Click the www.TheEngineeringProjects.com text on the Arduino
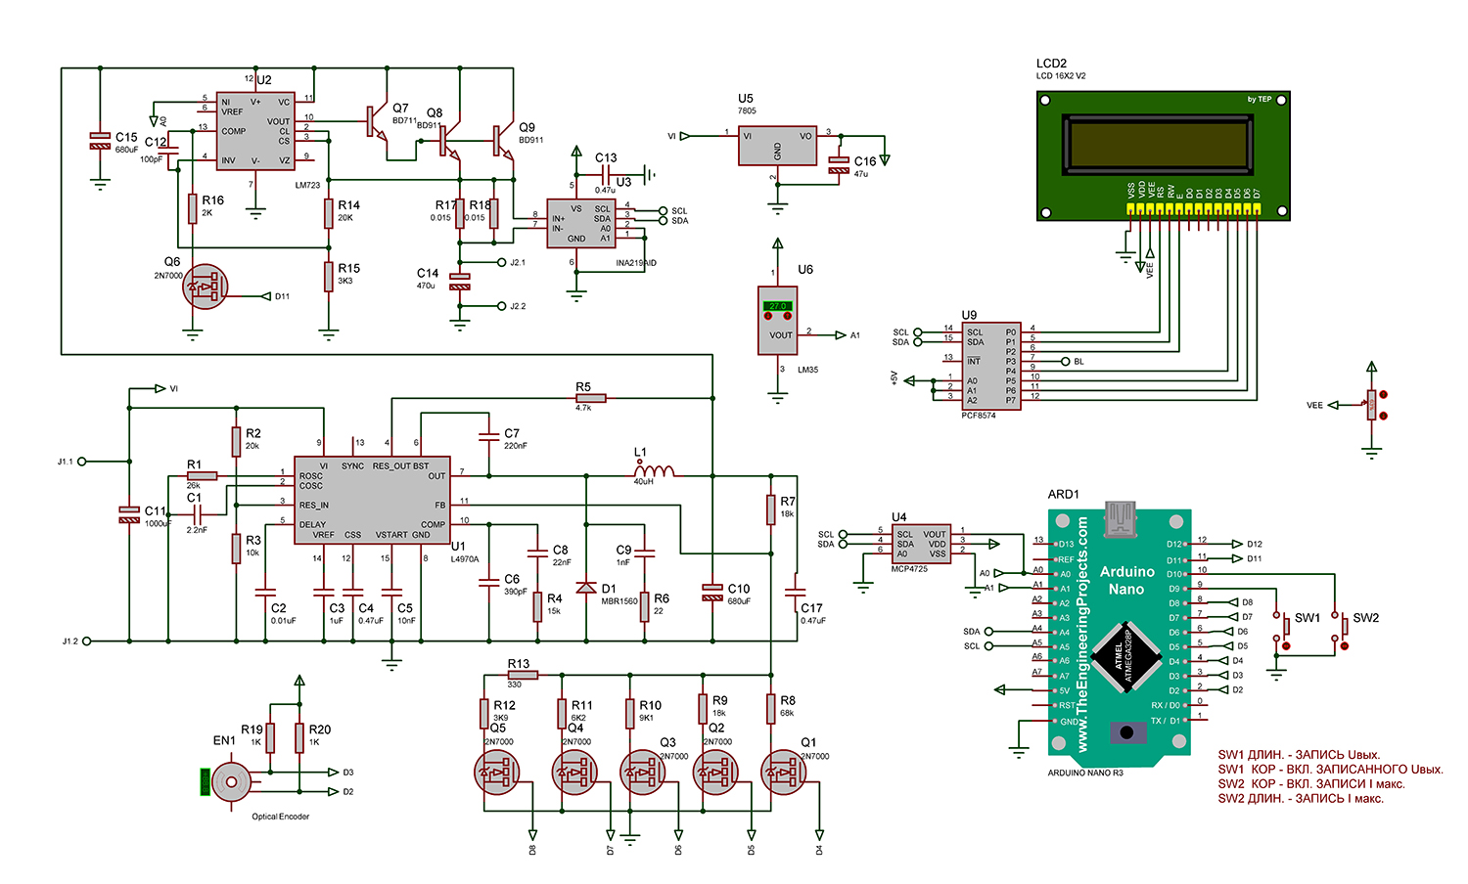The image size is (1468, 884). (1082, 636)
